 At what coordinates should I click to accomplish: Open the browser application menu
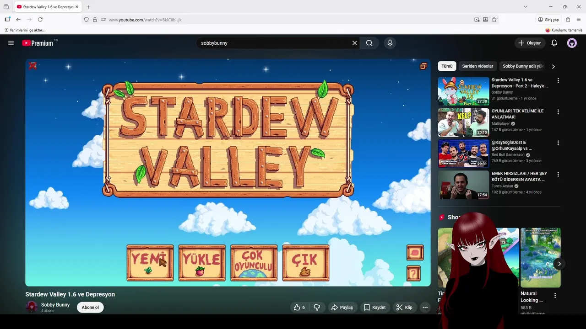(579, 20)
